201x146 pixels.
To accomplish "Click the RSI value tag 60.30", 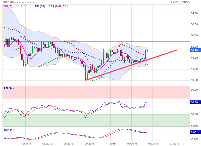I will coord(195,102).
